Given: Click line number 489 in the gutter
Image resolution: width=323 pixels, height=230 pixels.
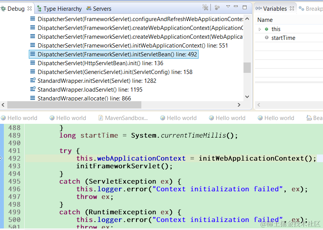Looking at the screenshot, I should pos(14,135).
